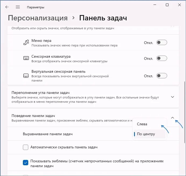Click the Поведение панели задач heading

33,116
